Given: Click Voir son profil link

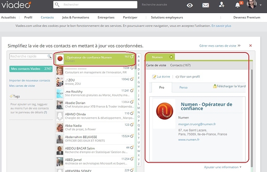Looking at the screenshot, I should (x=188, y=77).
